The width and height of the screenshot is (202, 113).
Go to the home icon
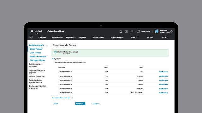[x=31, y=37]
